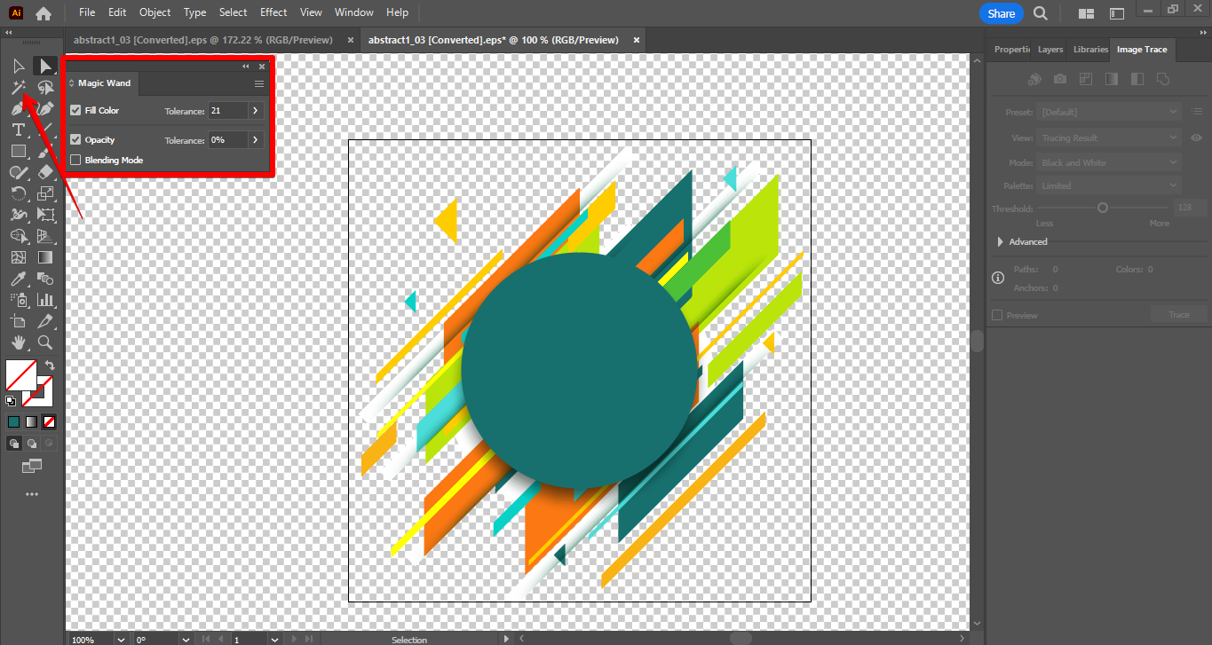1212x645 pixels.
Task: Select the Direct Selection tool
Action: (44, 66)
